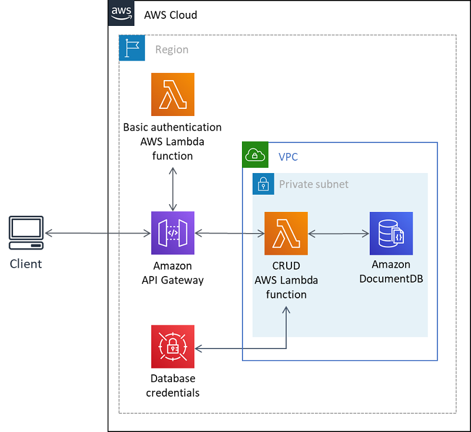Click the Private subnet padlock icon
471x432 pixels.
click(x=263, y=184)
